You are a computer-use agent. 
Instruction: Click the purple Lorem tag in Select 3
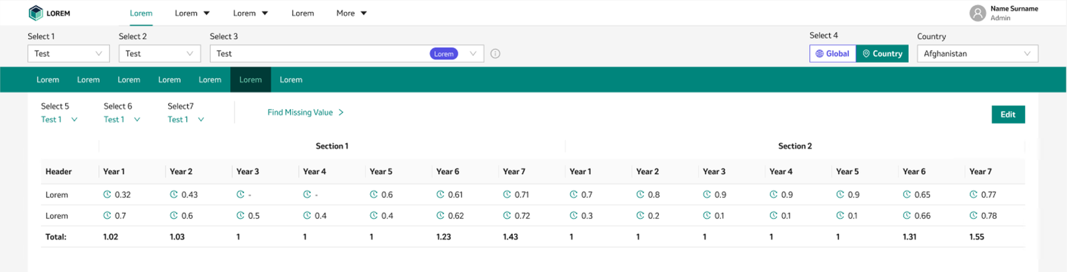click(x=443, y=54)
